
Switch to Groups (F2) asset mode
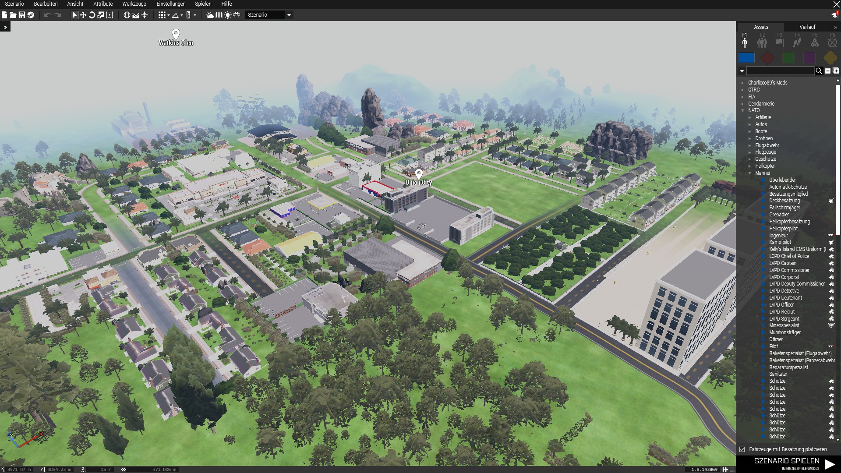tap(762, 42)
